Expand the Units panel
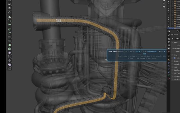This screenshot has width=180, height=113. 175,55
